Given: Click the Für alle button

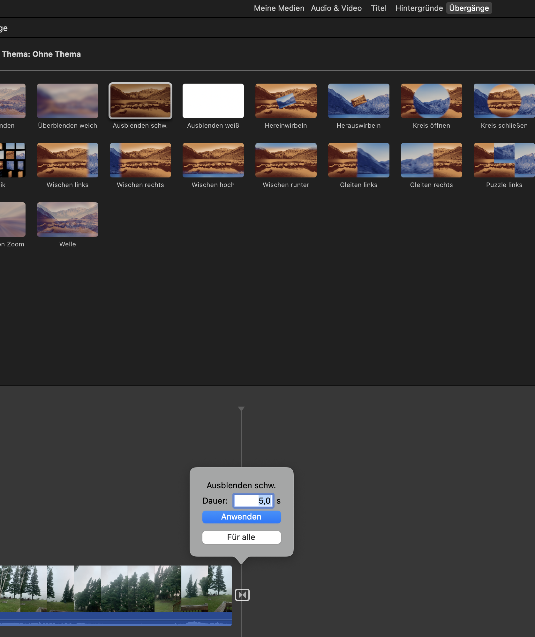Looking at the screenshot, I should tap(241, 537).
